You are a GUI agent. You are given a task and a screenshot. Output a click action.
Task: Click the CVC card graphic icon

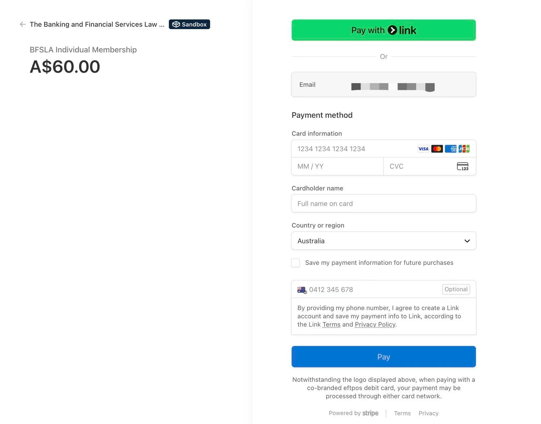pos(463,166)
